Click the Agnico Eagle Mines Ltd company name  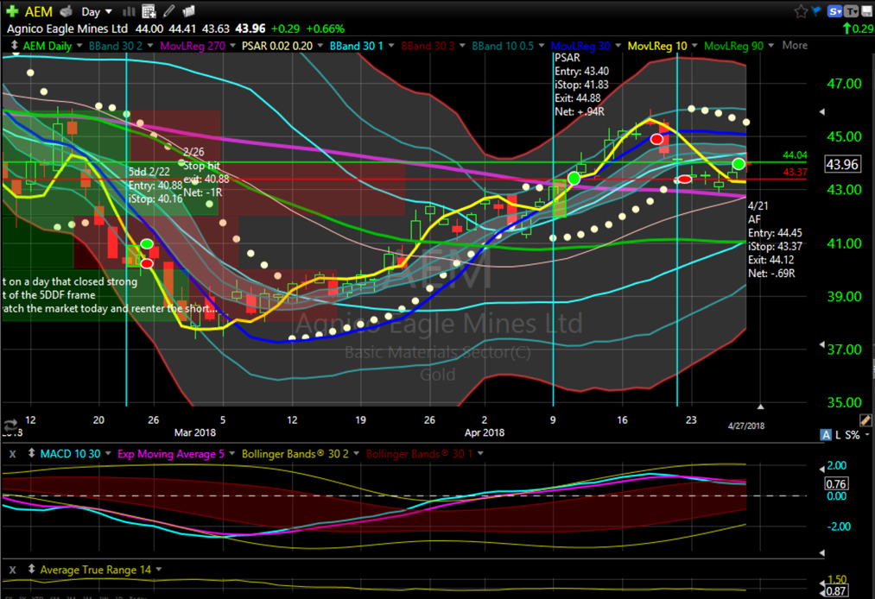tap(67, 28)
